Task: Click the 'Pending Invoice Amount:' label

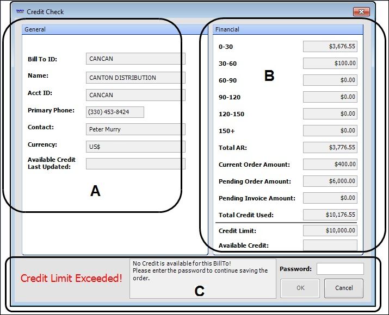Action: click(x=257, y=198)
